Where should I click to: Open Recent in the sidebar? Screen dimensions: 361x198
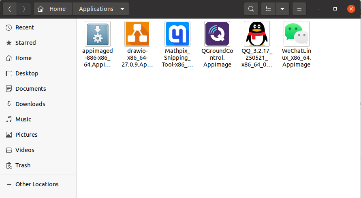[38, 27]
